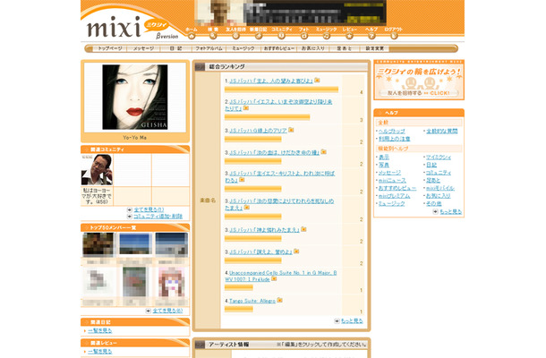Click the レビュー star icon in top navigation
The height and width of the screenshot is (358, 546).
[349, 36]
